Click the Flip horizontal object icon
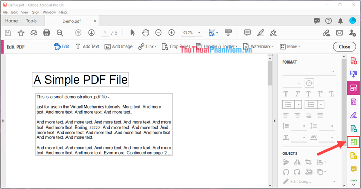Viewport: 361px width, 189px height. pyautogui.click(x=297, y=162)
